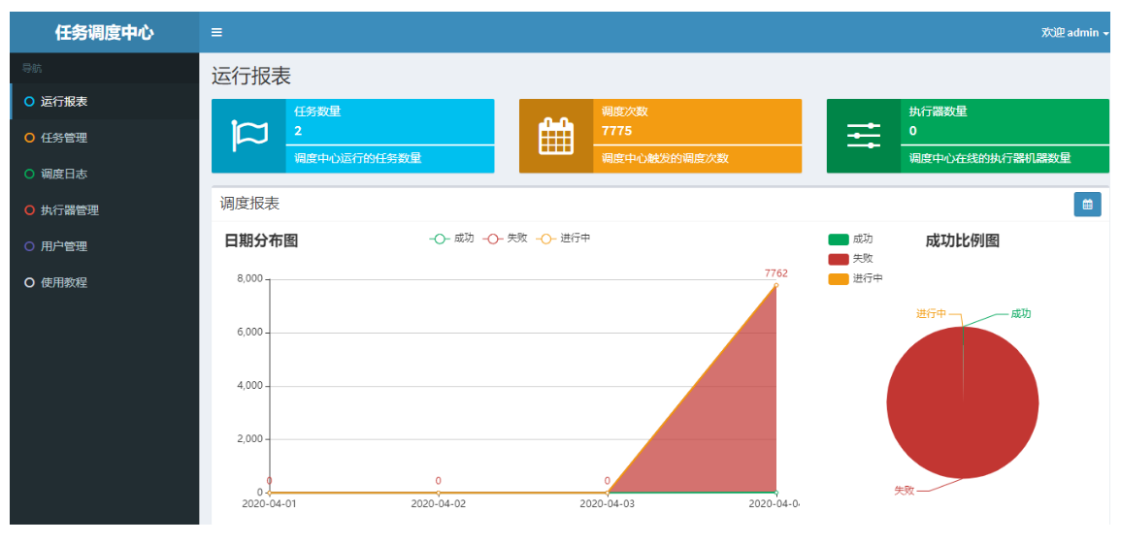Click text 调度中心在线的执行器机器数量

pos(990,159)
